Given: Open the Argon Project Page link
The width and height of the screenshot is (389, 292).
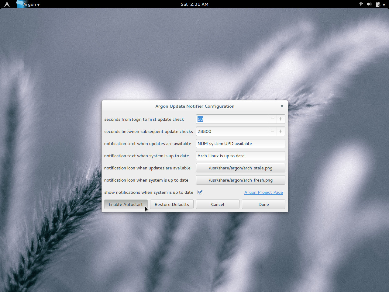Looking at the screenshot, I should coord(263,192).
